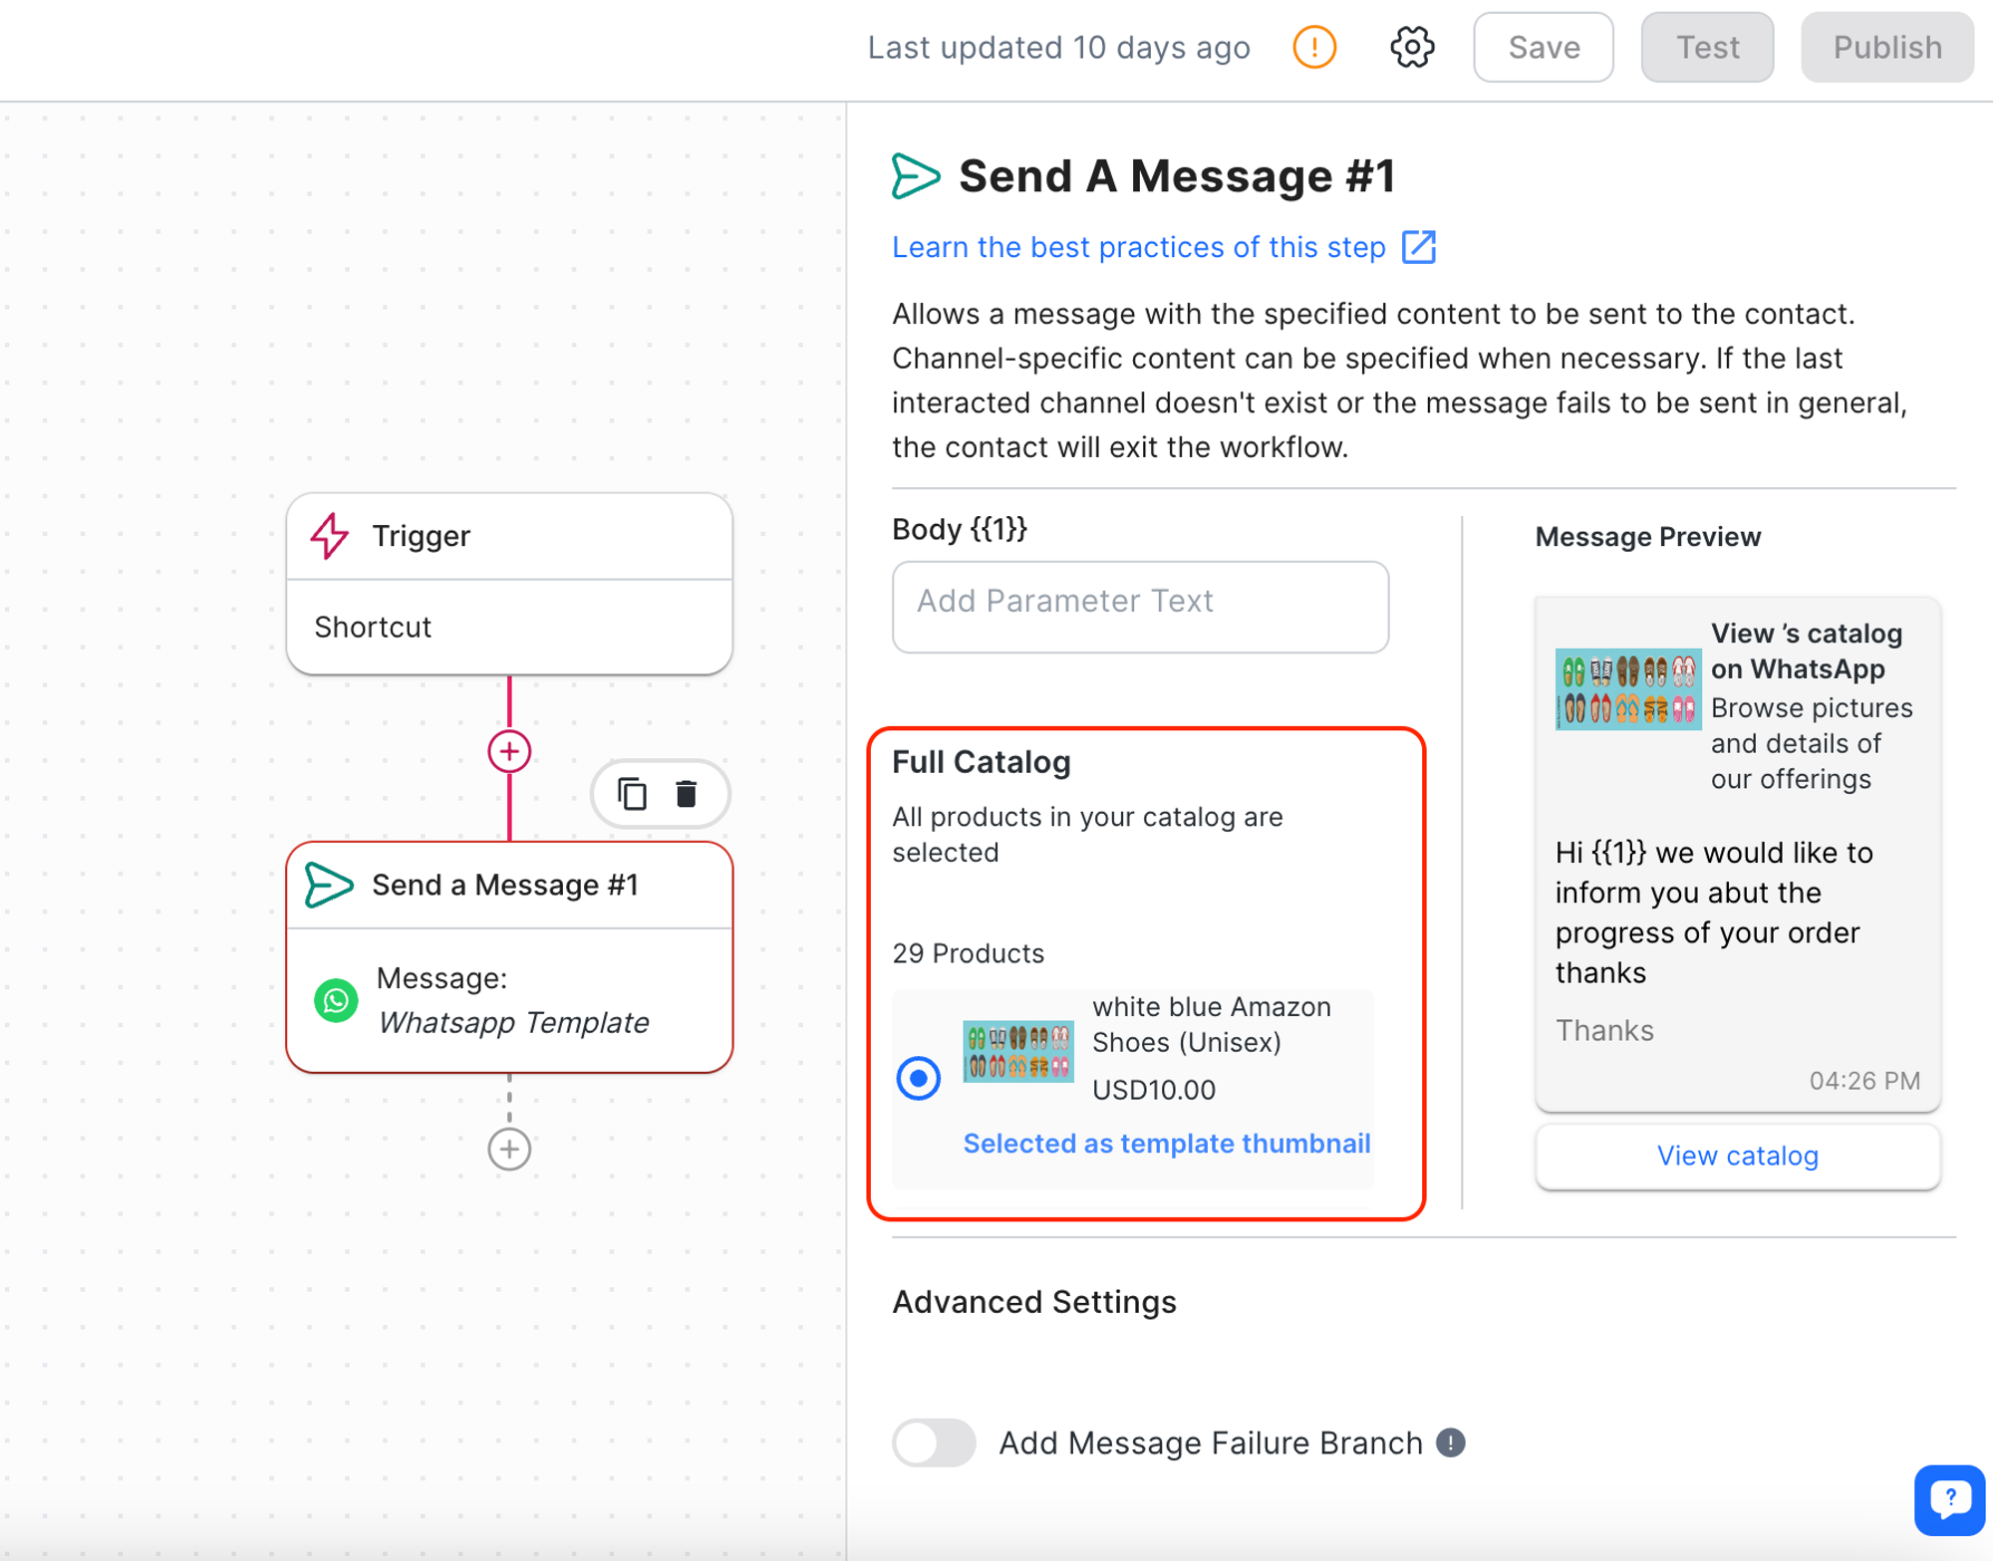Click the Test button
The height and width of the screenshot is (1561, 1993).
pos(1707,48)
